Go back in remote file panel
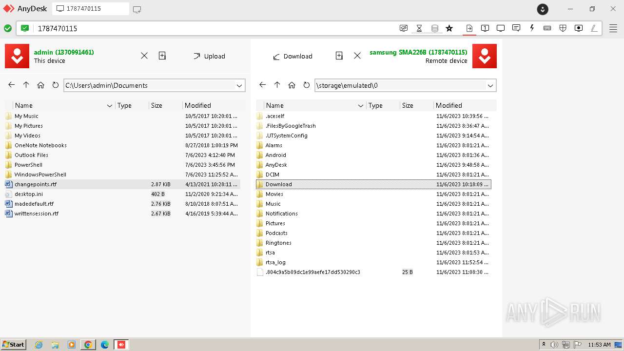The width and height of the screenshot is (624, 351). coord(262,85)
